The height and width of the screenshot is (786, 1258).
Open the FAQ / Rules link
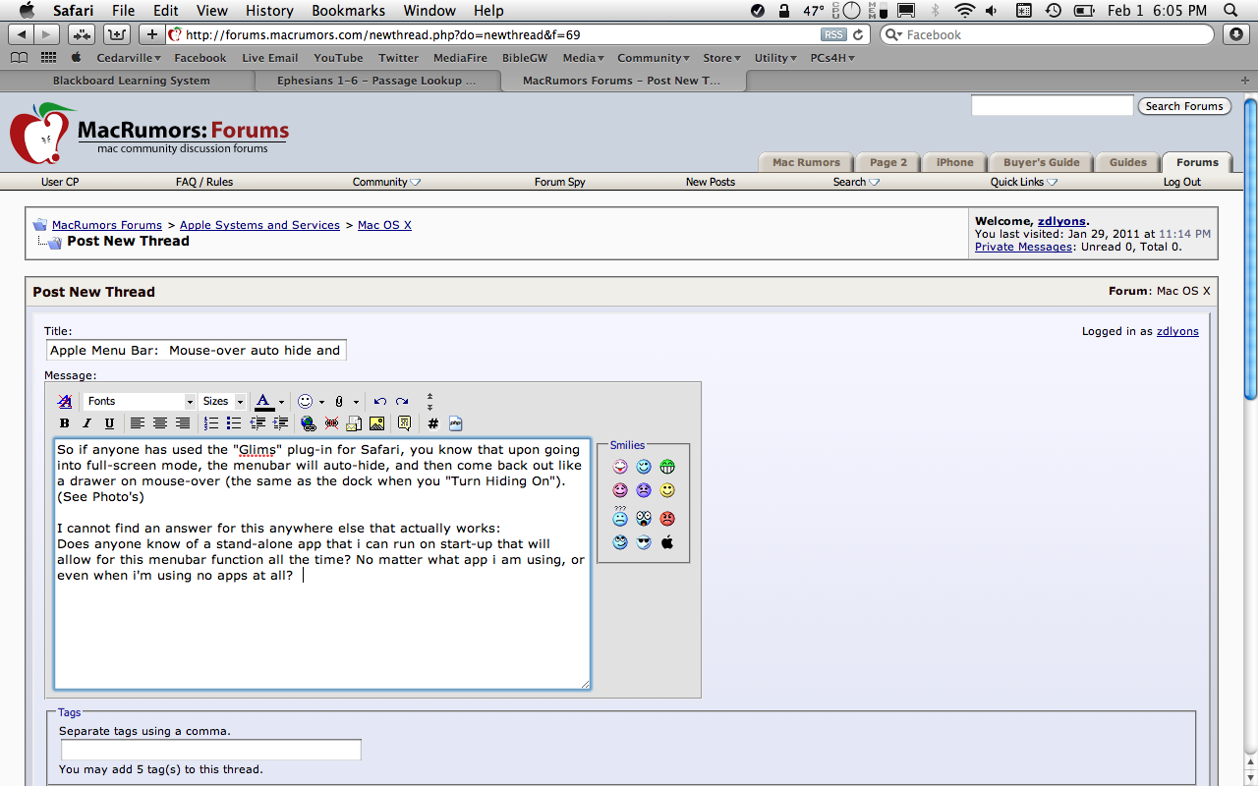(204, 182)
